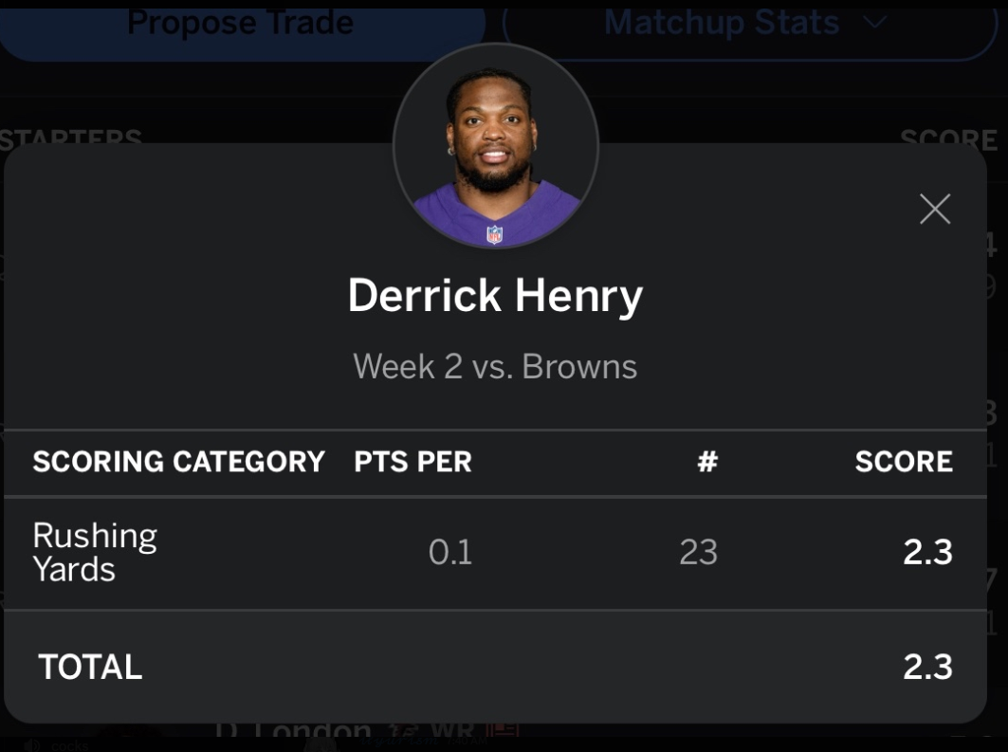Click the 0.1 points-per value

tap(450, 552)
